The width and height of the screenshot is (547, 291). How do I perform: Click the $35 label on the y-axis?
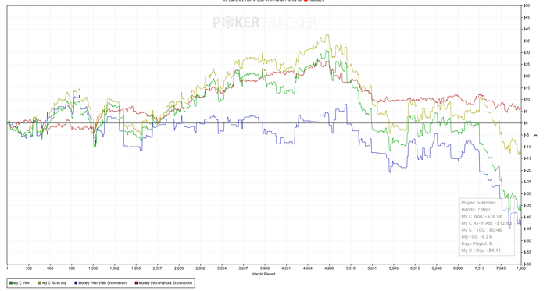pos(527,41)
